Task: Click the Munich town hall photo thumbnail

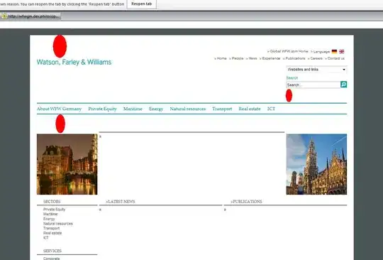Action: point(316,164)
